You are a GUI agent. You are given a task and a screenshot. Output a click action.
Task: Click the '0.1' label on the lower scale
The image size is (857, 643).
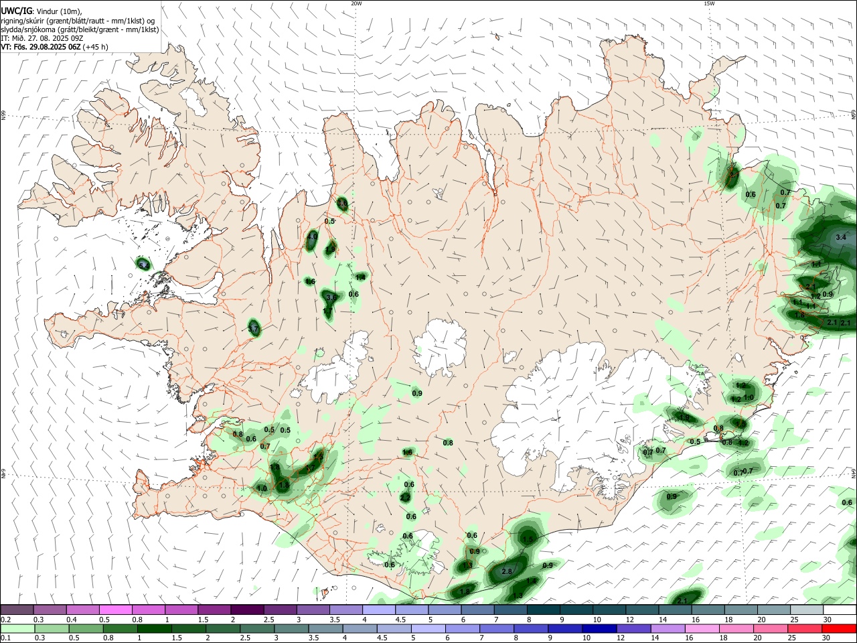(5, 638)
